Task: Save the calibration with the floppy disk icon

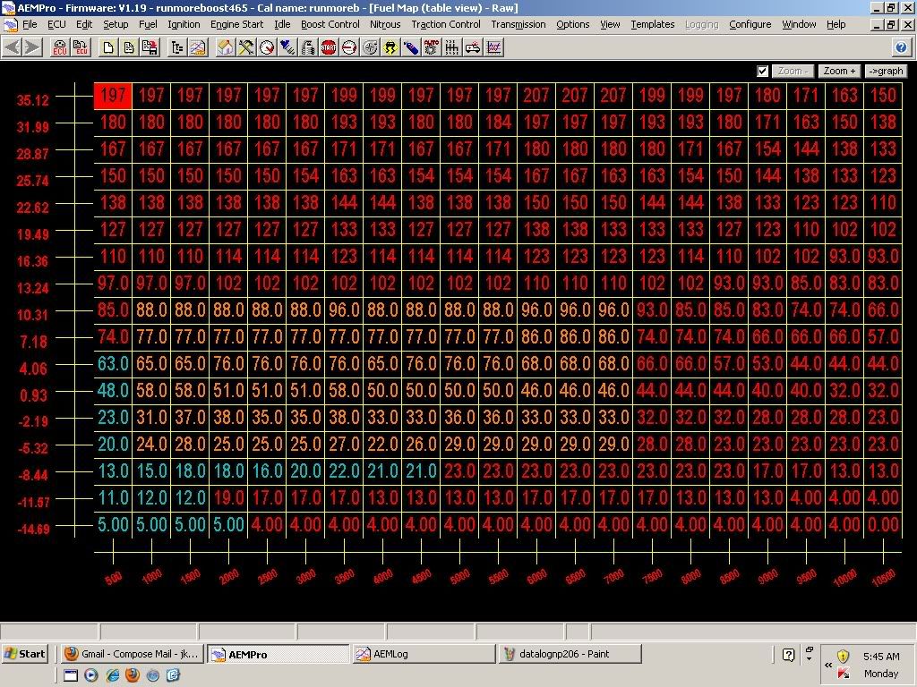Action: click(x=150, y=47)
